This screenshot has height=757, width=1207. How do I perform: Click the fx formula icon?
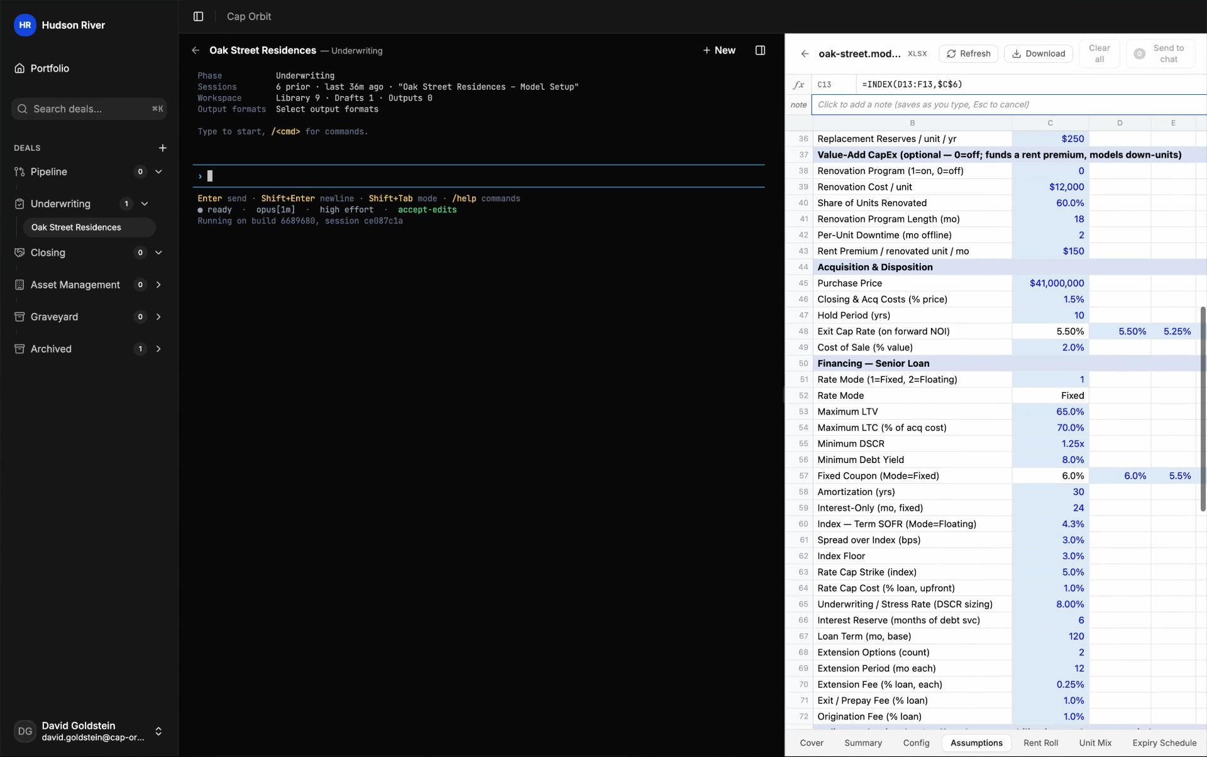(798, 84)
